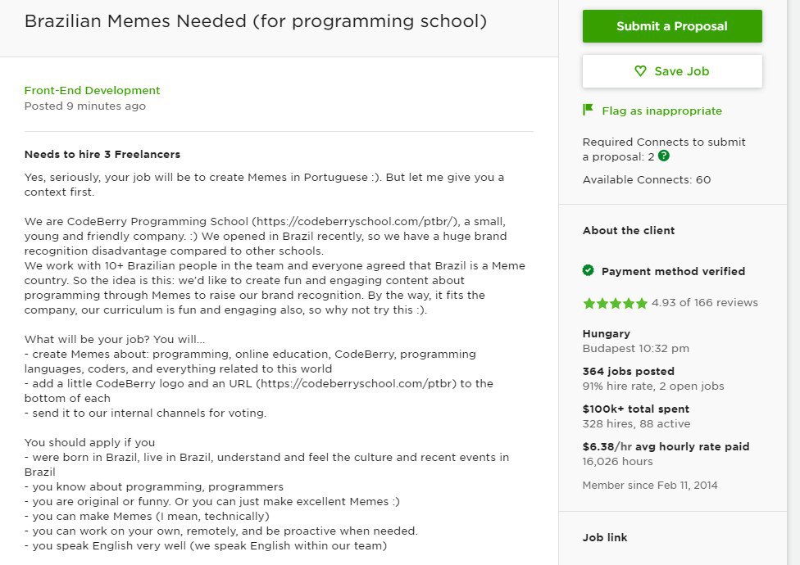Open the Front-End Development category link
This screenshot has width=800, height=565.
(93, 90)
